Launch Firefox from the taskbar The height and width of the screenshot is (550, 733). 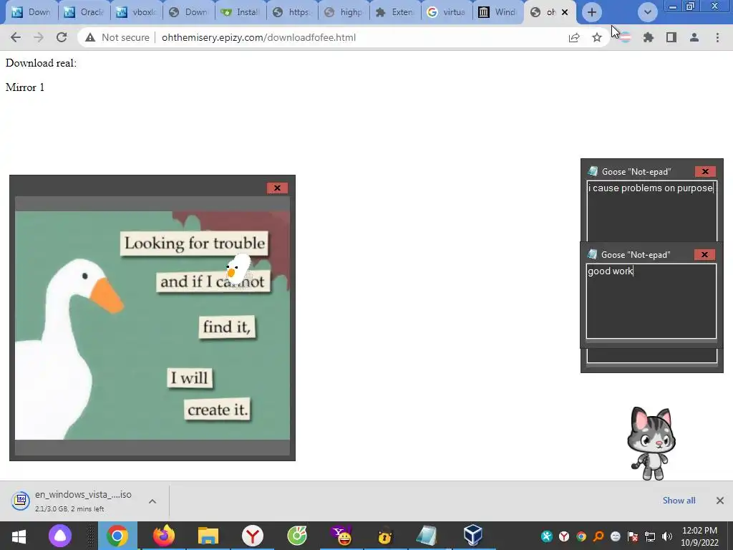coord(164,536)
